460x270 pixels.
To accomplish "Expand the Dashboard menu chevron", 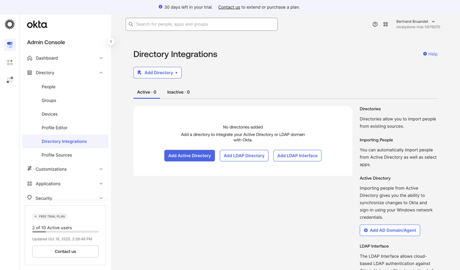I will click(101, 58).
